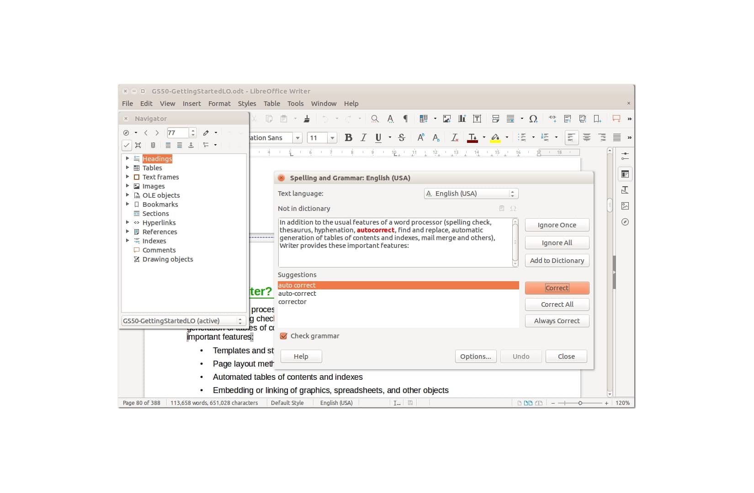
Task: Open the Styles menu
Action: coord(247,104)
